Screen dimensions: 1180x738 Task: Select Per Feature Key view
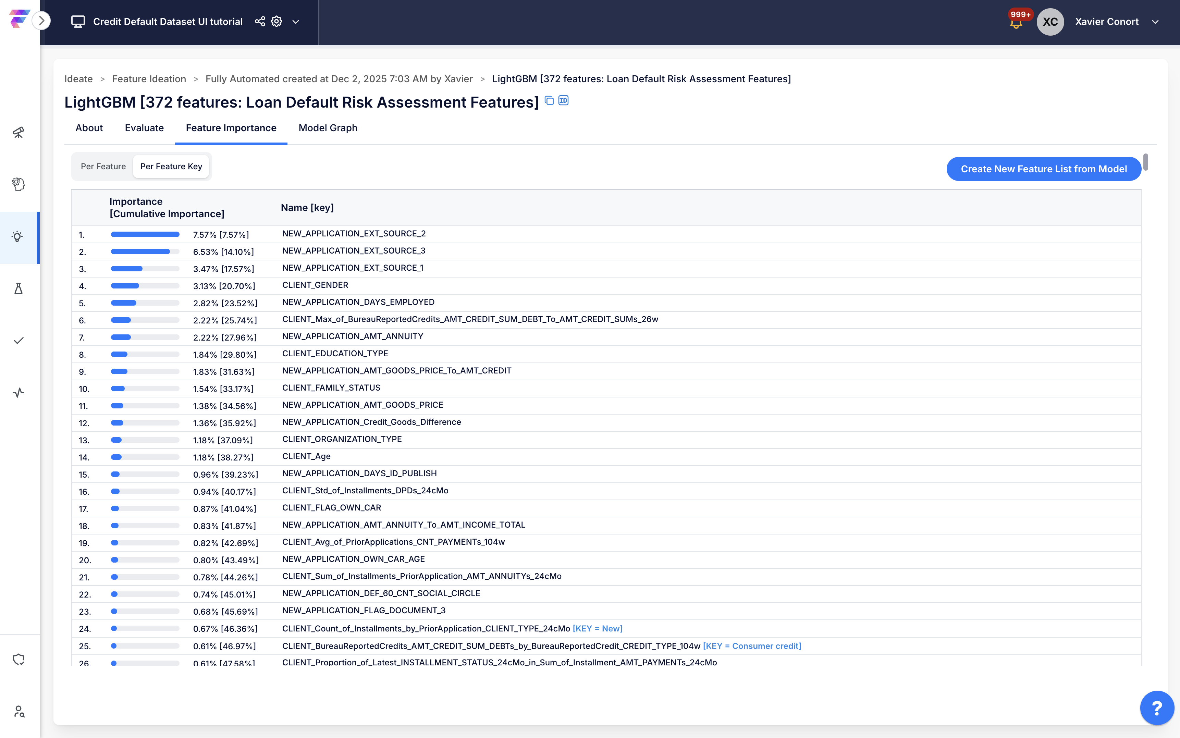pyautogui.click(x=171, y=167)
